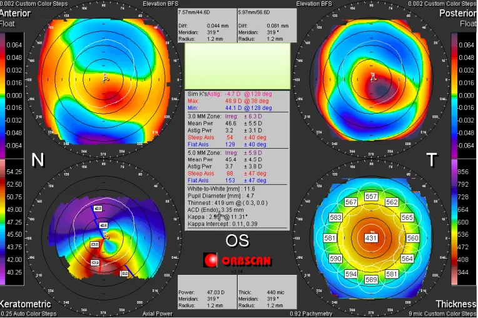The height and width of the screenshot is (318, 478).
Task: Click the ACD (Endo) 3.35 mm row
Action: 215,210
